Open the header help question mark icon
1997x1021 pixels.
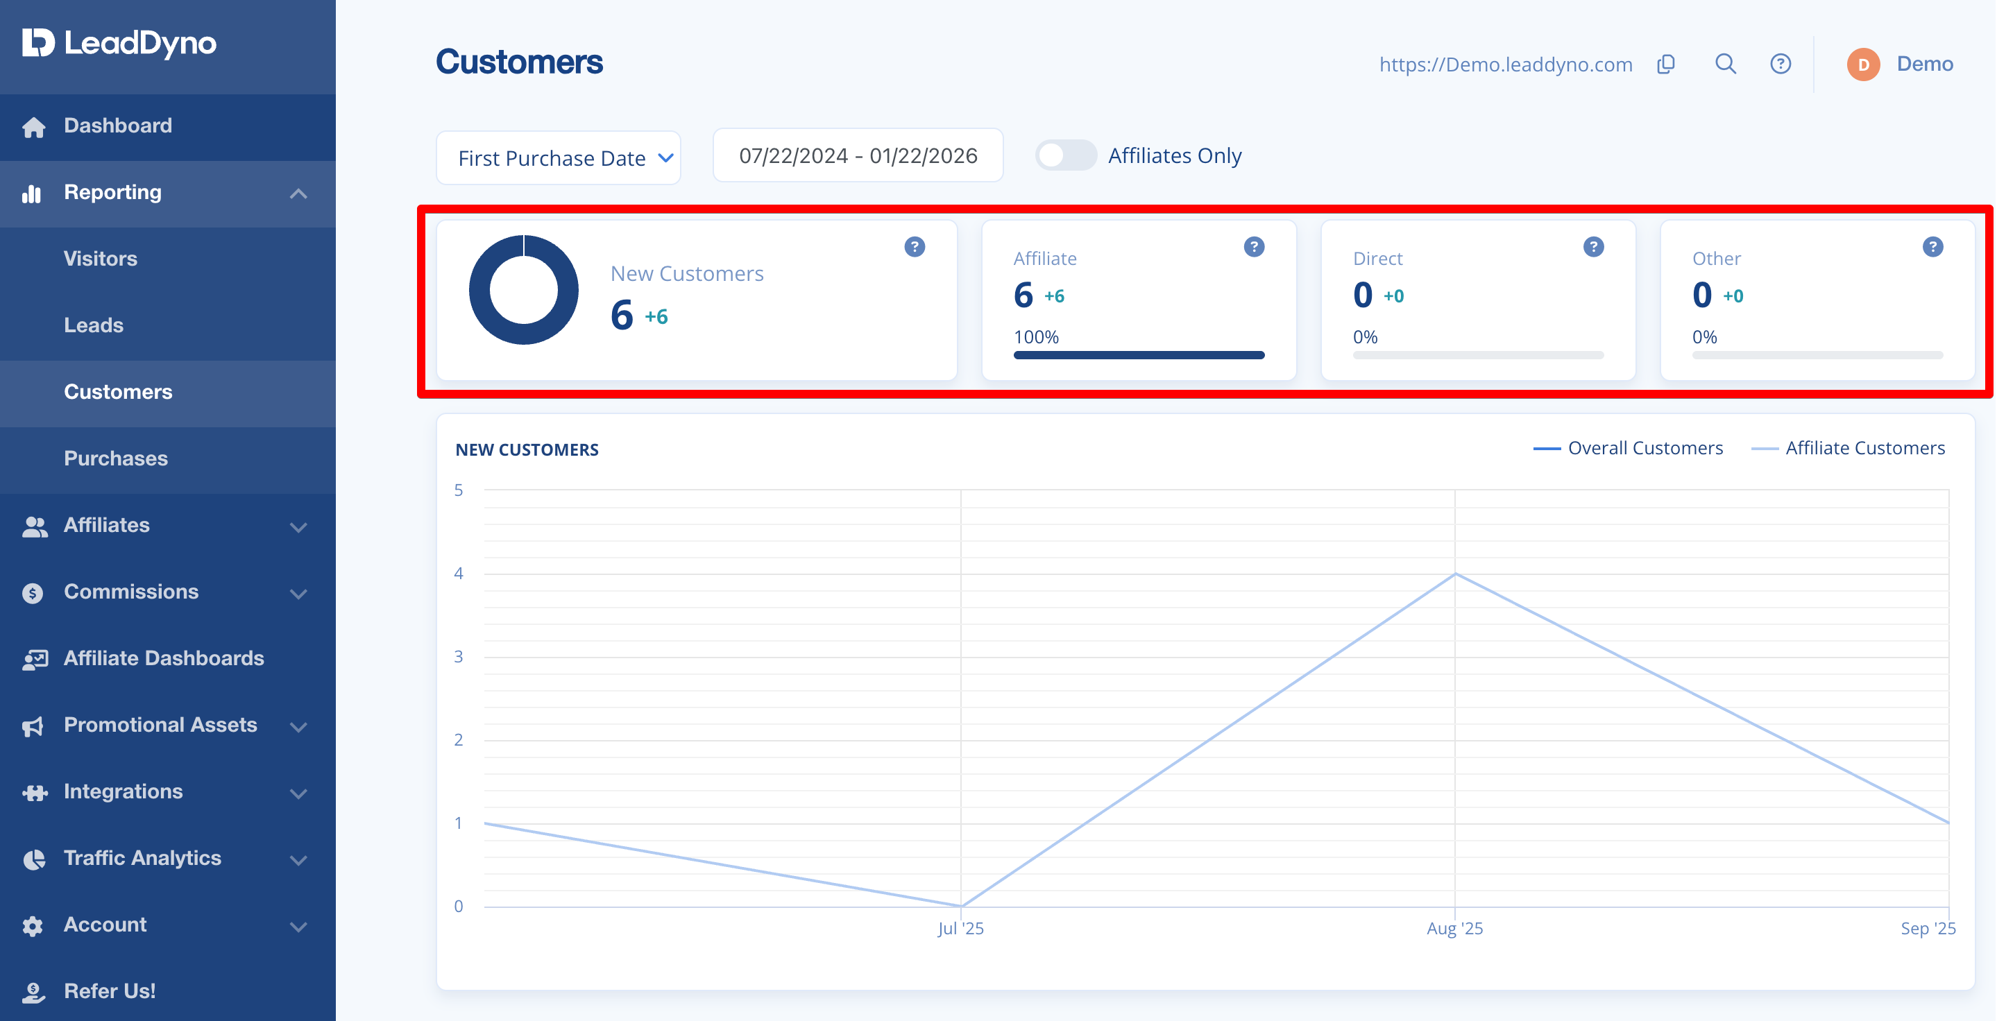coord(1780,64)
